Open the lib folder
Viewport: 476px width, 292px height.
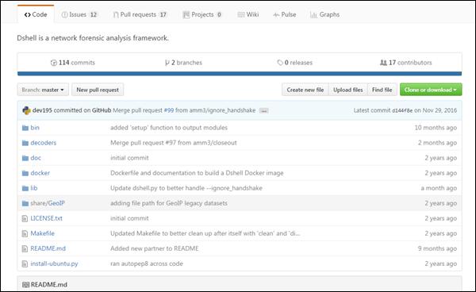(33, 188)
